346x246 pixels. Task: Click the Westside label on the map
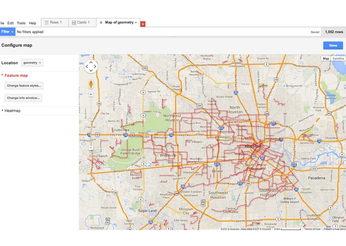pos(168,155)
